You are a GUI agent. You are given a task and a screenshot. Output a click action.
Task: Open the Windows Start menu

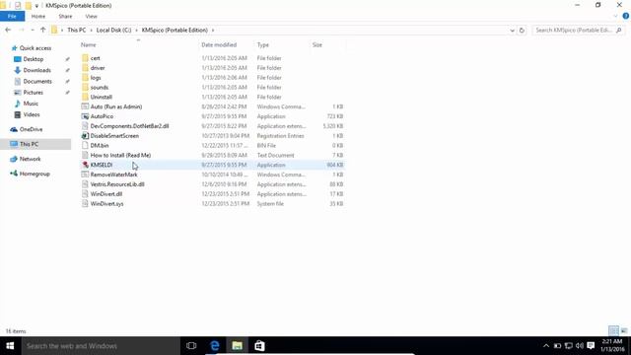11,346
